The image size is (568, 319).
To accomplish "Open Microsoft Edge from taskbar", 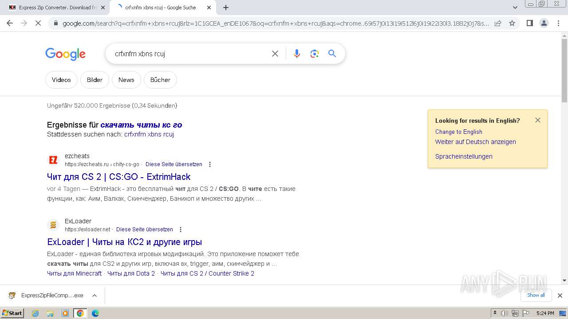I will click(x=95, y=313).
